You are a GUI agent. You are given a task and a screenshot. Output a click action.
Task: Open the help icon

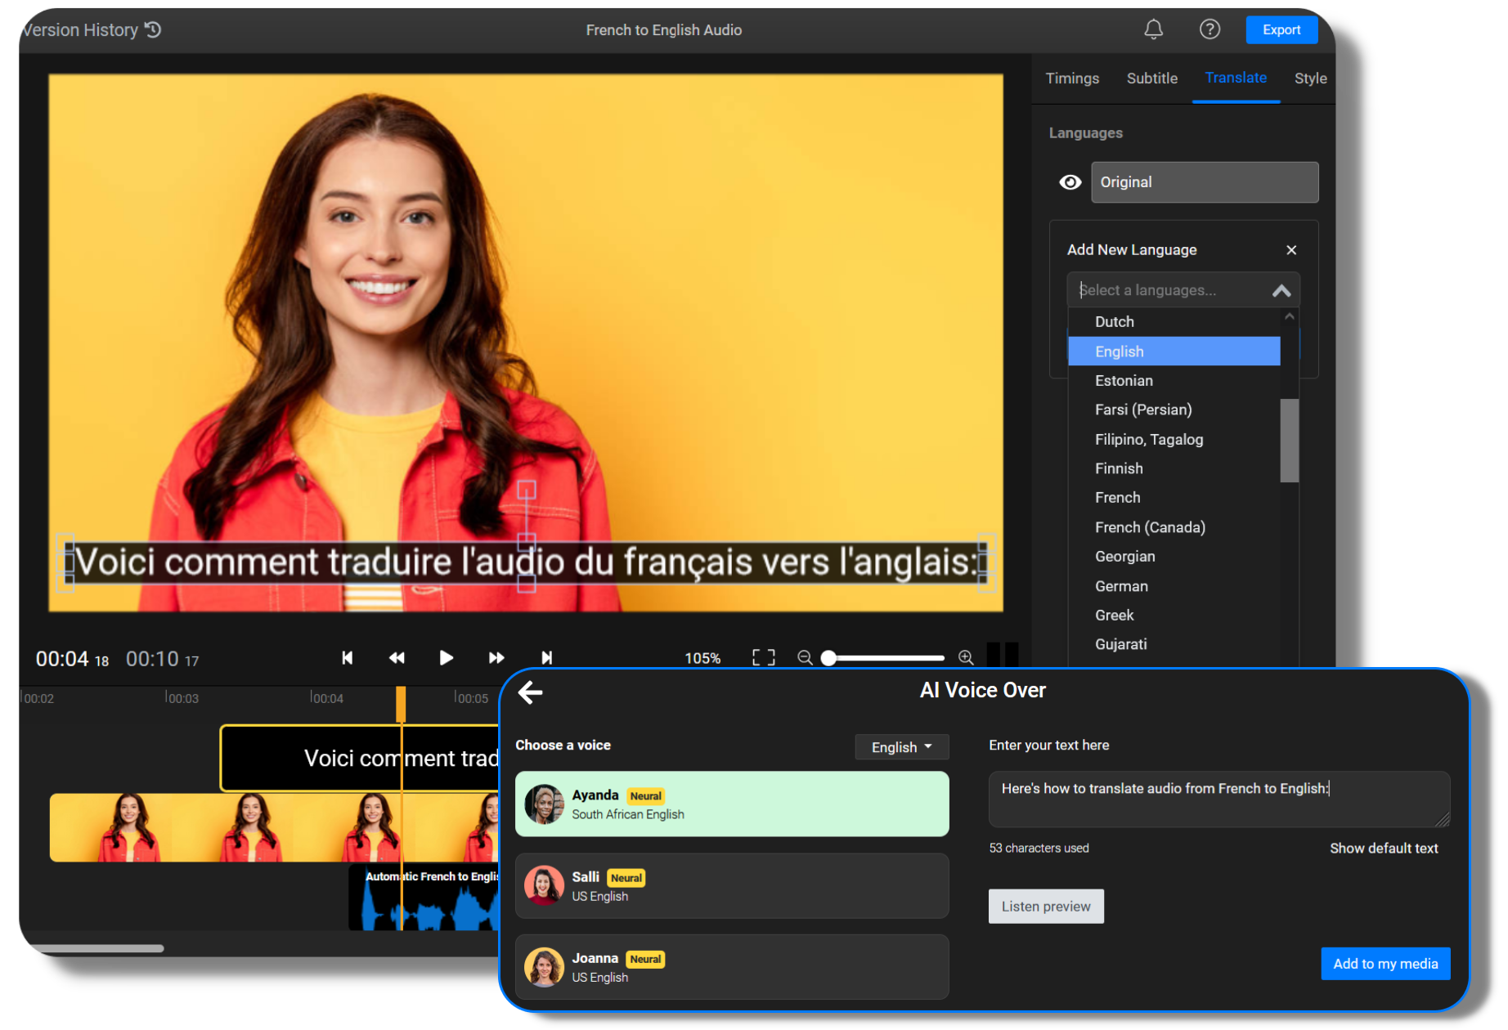(1210, 29)
